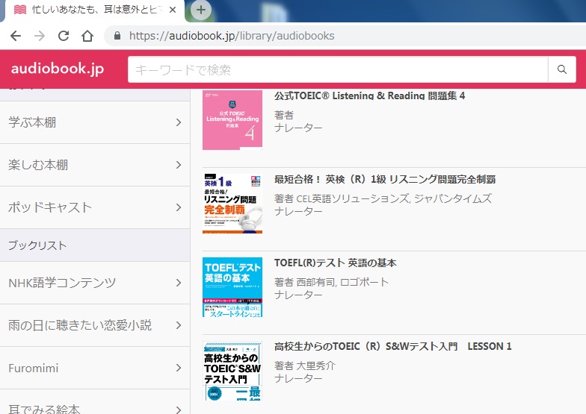Viewport: 586px width, 414px height.
Task: Open 英検1級 リスニング問題 cover thumbnail
Action: tap(232, 203)
